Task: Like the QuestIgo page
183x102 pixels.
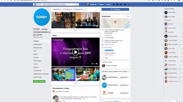Action: 124,93
